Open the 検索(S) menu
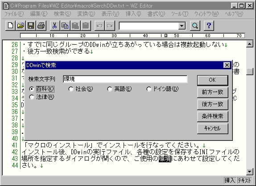Image resolution: width=256 pixels, height=186 pixels. [x=62, y=14]
